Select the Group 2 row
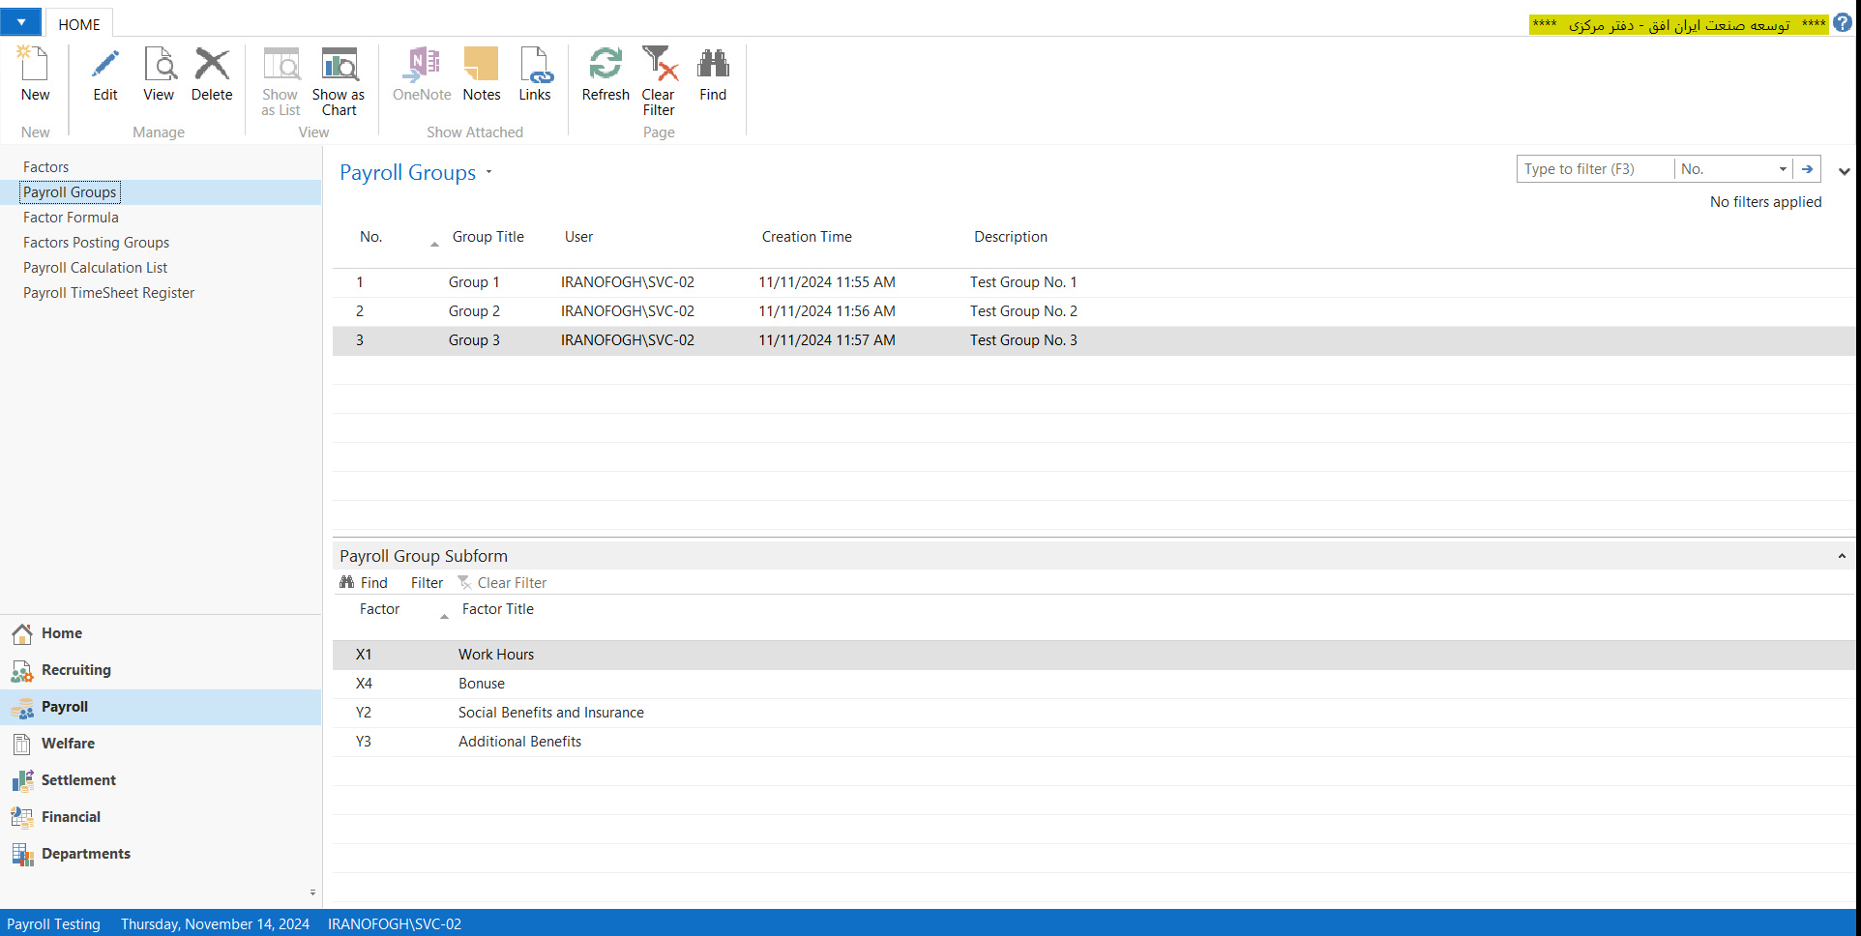This screenshot has height=936, width=1861. (x=1093, y=311)
